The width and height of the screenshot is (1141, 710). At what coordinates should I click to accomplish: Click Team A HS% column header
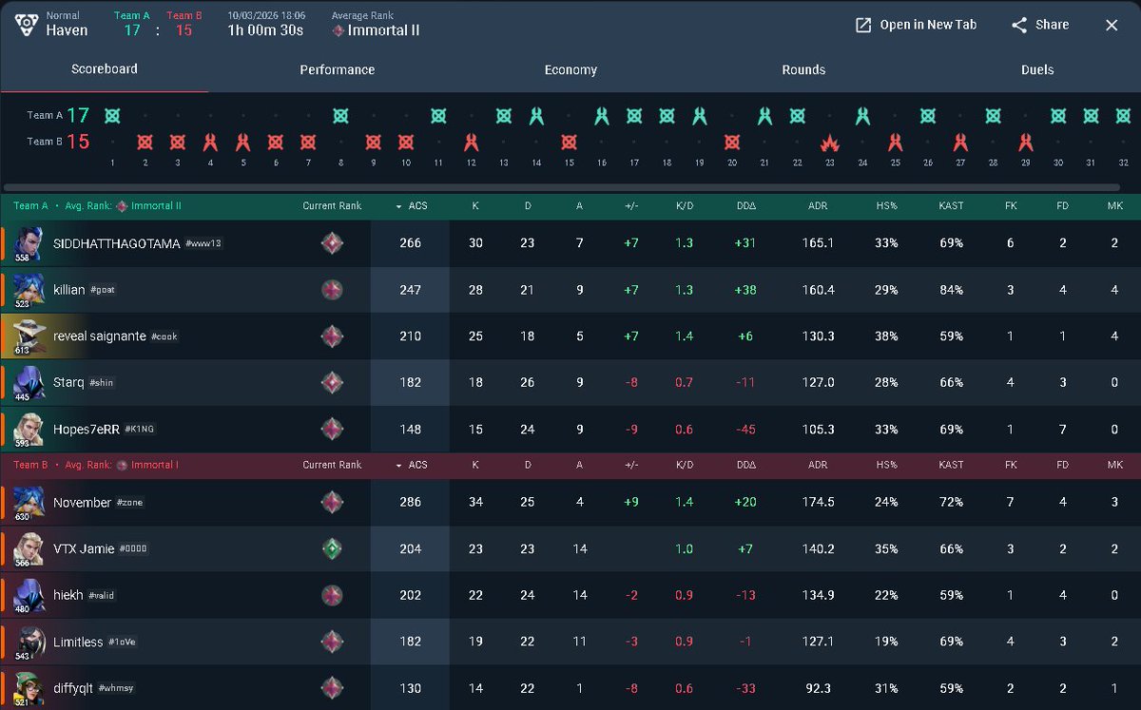[886, 205]
